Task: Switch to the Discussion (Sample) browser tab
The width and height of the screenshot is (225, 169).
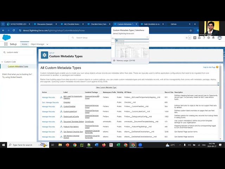Action: (x=45, y=24)
